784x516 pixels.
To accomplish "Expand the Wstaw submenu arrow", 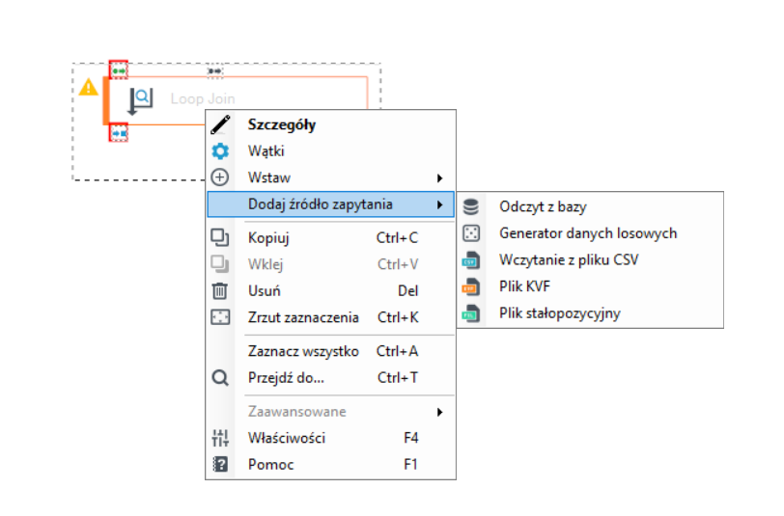I will coord(439,177).
